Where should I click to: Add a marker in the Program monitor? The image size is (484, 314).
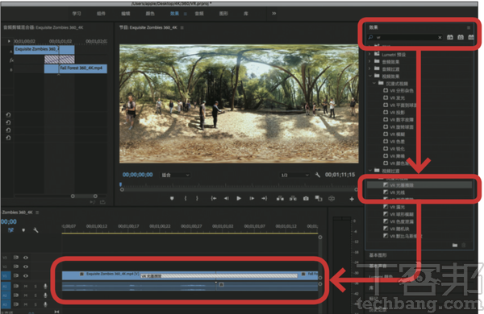point(172,198)
